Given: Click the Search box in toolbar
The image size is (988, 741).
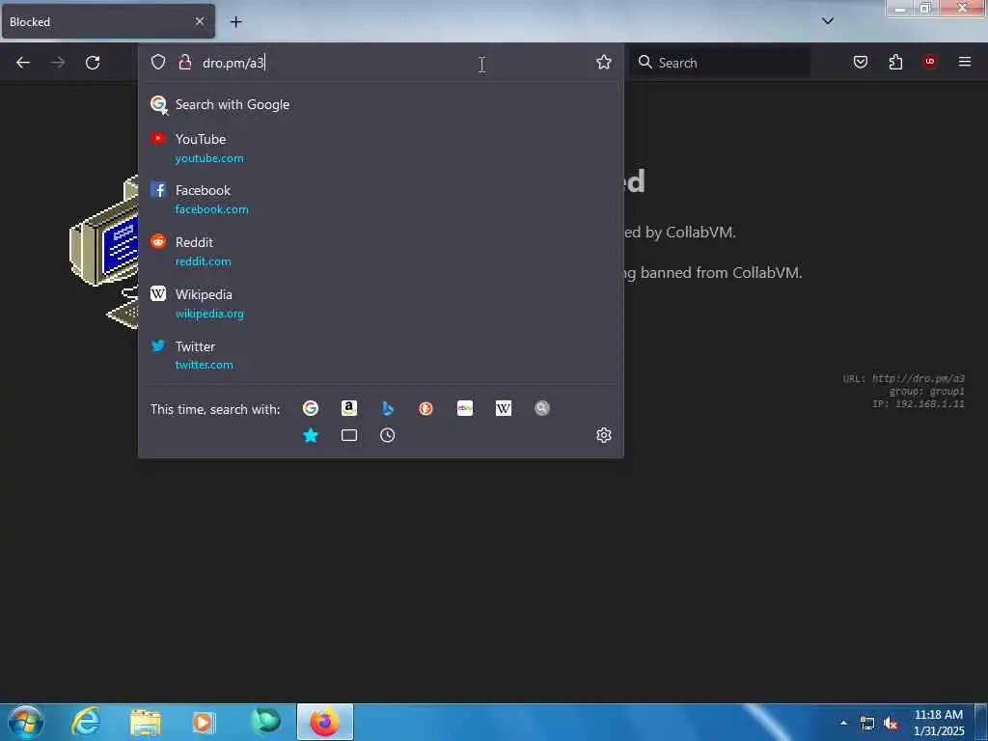Looking at the screenshot, I should [720, 63].
